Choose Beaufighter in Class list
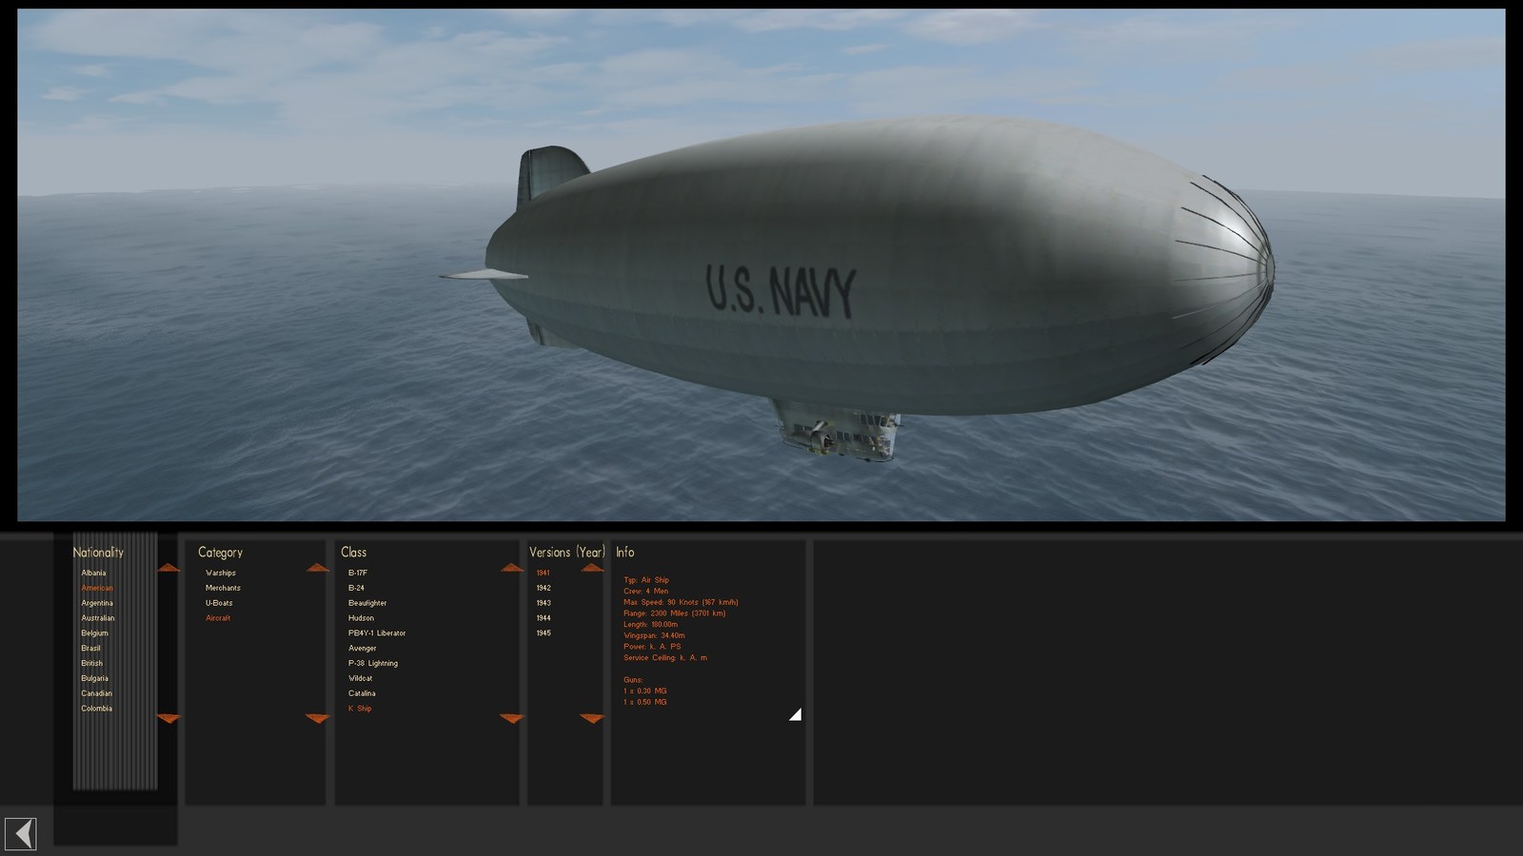1523x856 pixels. pyautogui.click(x=367, y=603)
